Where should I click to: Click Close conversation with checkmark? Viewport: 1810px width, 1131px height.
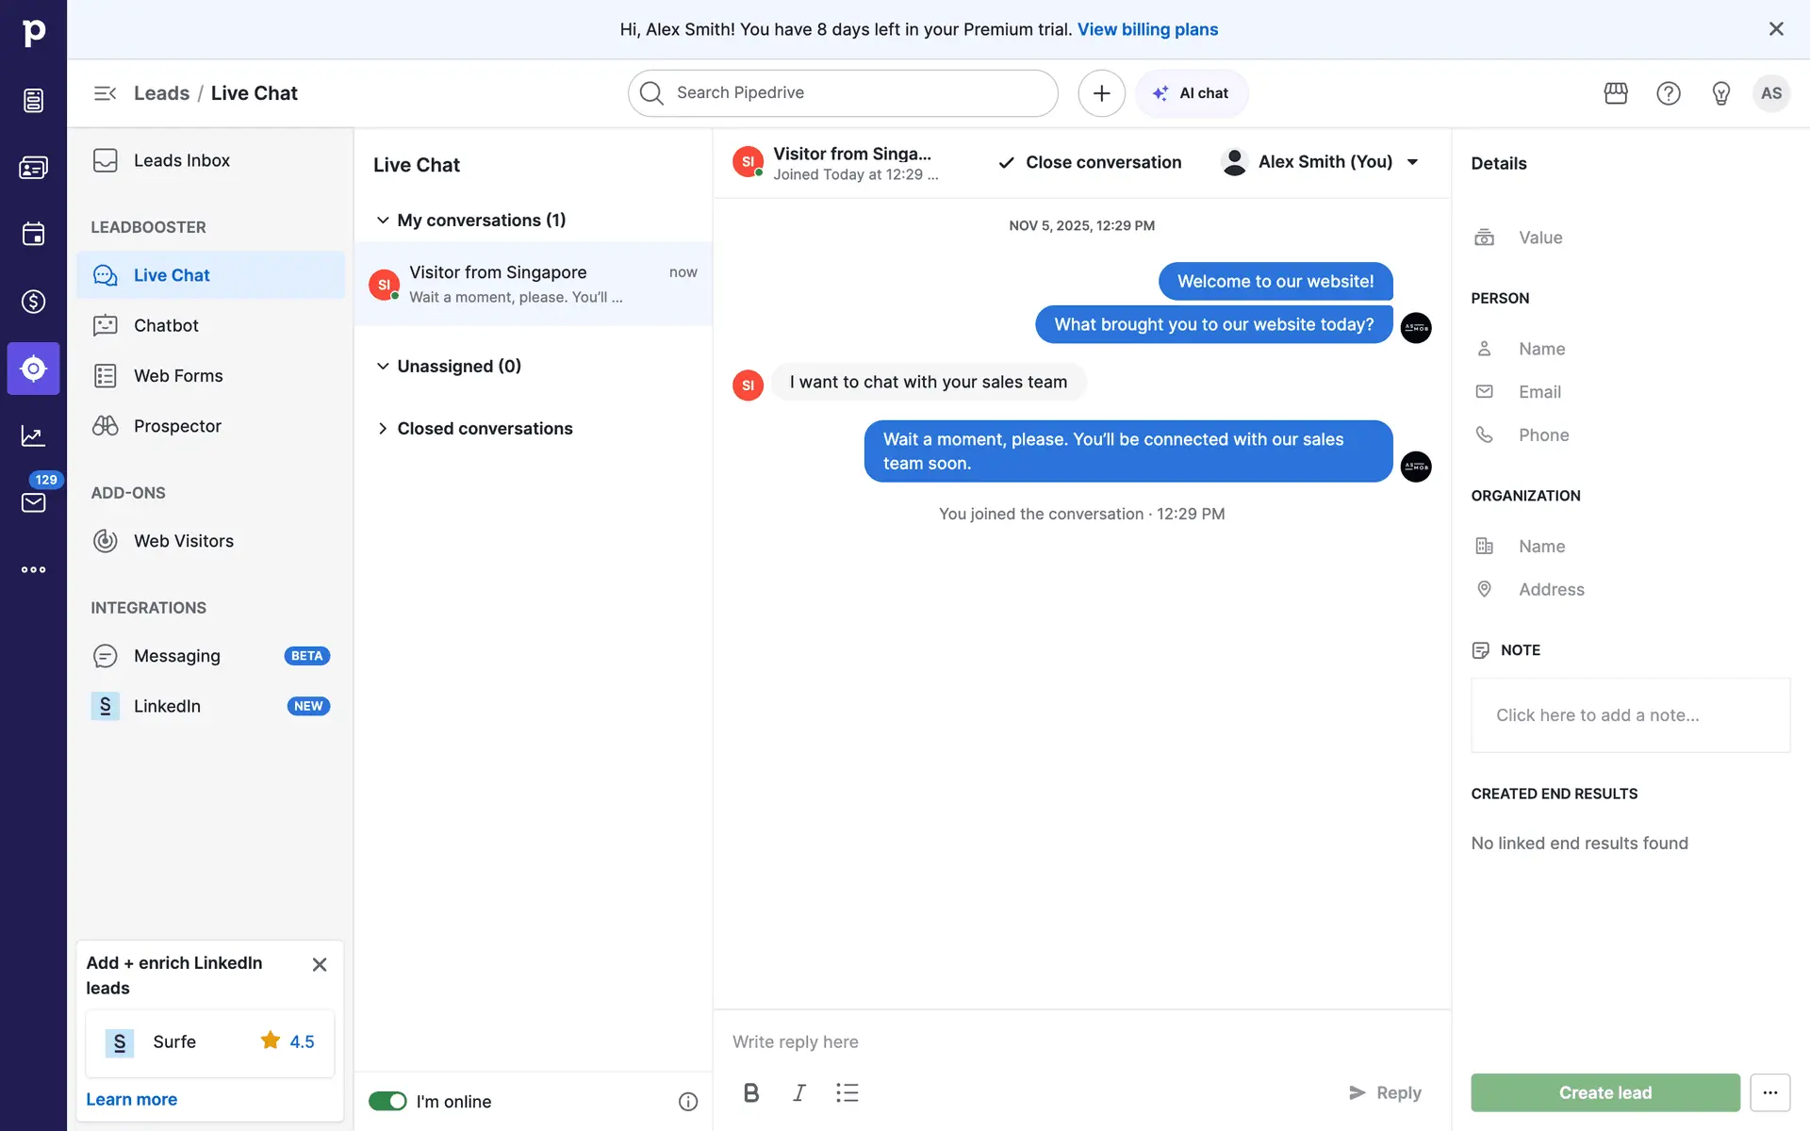(x=1089, y=162)
